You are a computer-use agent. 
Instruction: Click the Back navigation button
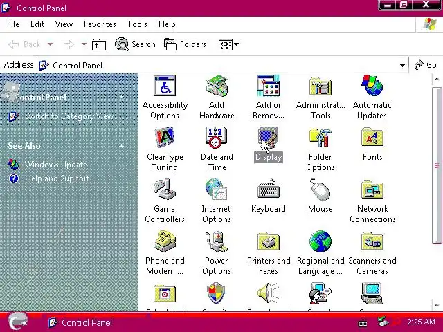(x=24, y=44)
